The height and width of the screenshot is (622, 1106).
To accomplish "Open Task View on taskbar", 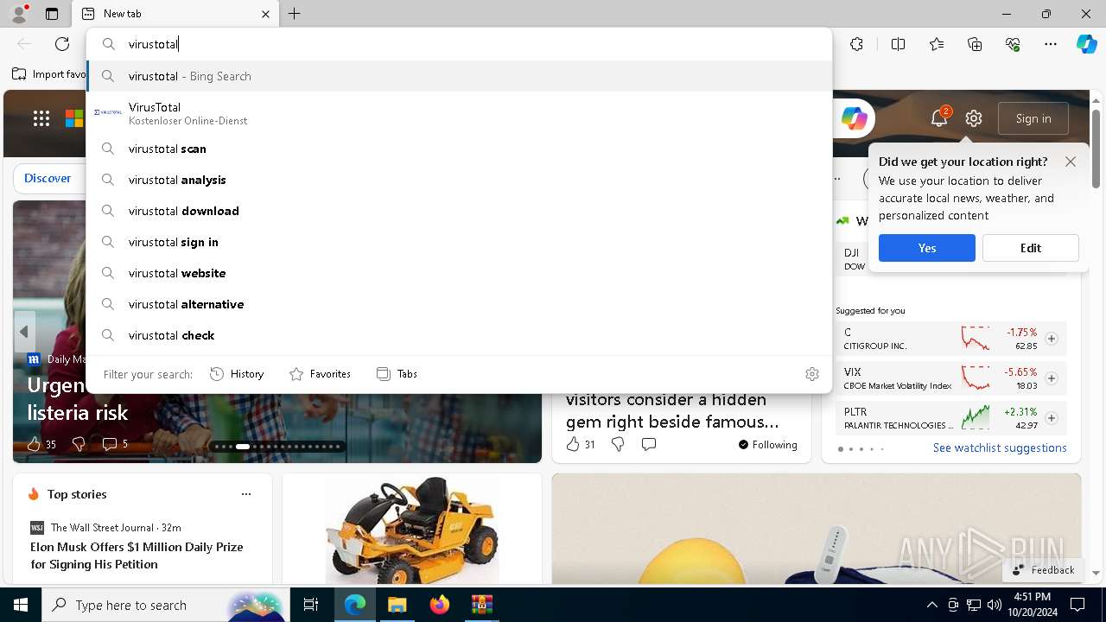I will [x=311, y=605].
